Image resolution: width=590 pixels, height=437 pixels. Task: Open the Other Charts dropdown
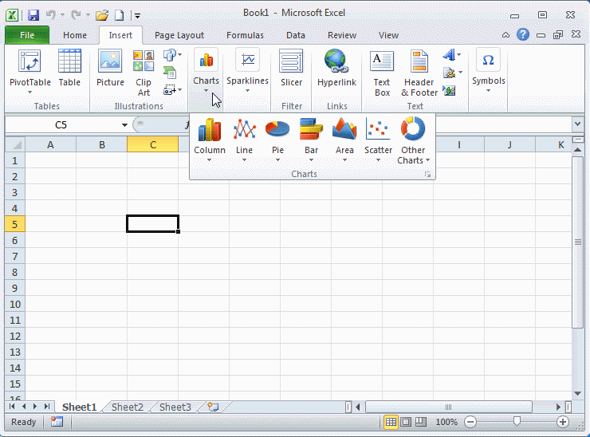pyautogui.click(x=413, y=140)
